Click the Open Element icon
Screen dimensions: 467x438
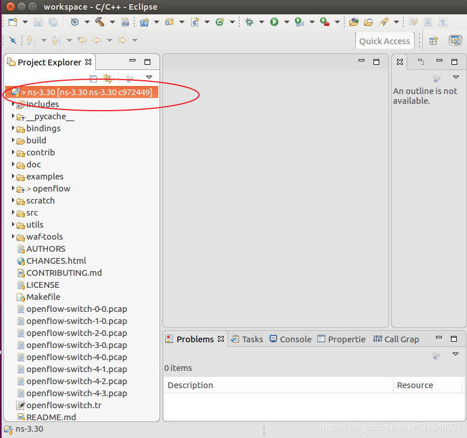click(x=354, y=22)
